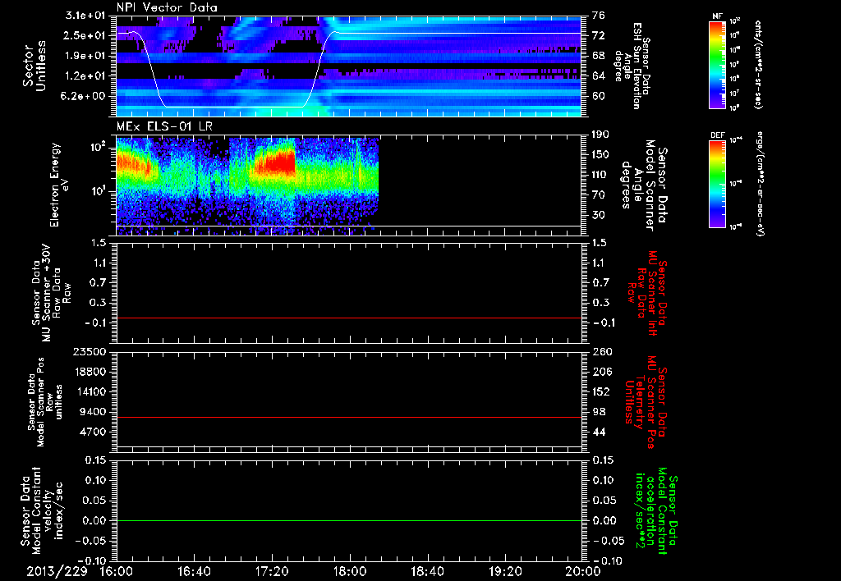Screen dimensions: 841x581
Task: Click the "Sector Unitless" axis label
Action: point(34,66)
